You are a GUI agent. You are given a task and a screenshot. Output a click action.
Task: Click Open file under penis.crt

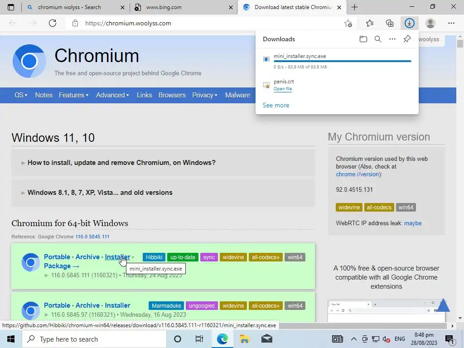pyautogui.click(x=283, y=89)
